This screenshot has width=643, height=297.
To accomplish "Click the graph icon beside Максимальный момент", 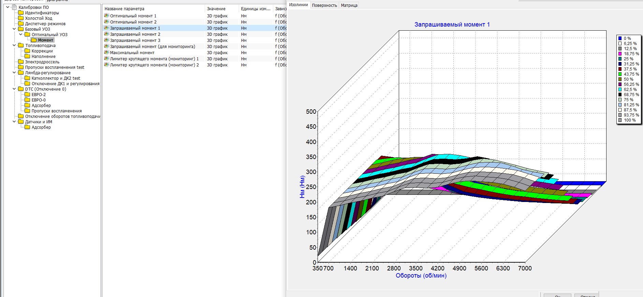I will [x=106, y=52].
